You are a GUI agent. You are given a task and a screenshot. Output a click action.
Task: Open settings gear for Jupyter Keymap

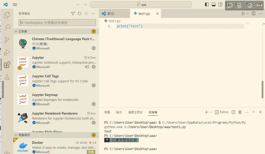click(x=93, y=104)
